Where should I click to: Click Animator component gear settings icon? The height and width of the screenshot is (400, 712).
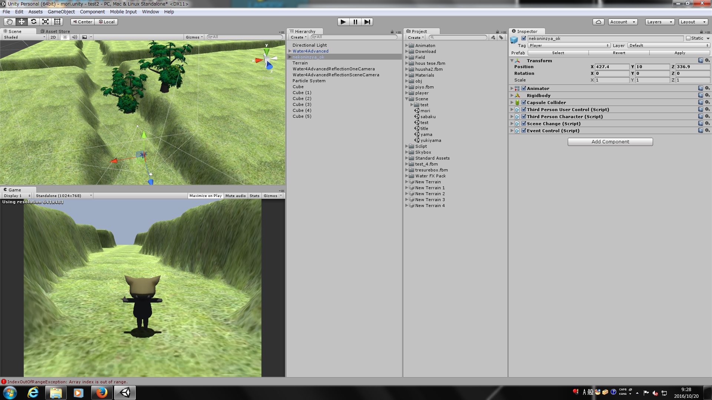pos(707,89)
